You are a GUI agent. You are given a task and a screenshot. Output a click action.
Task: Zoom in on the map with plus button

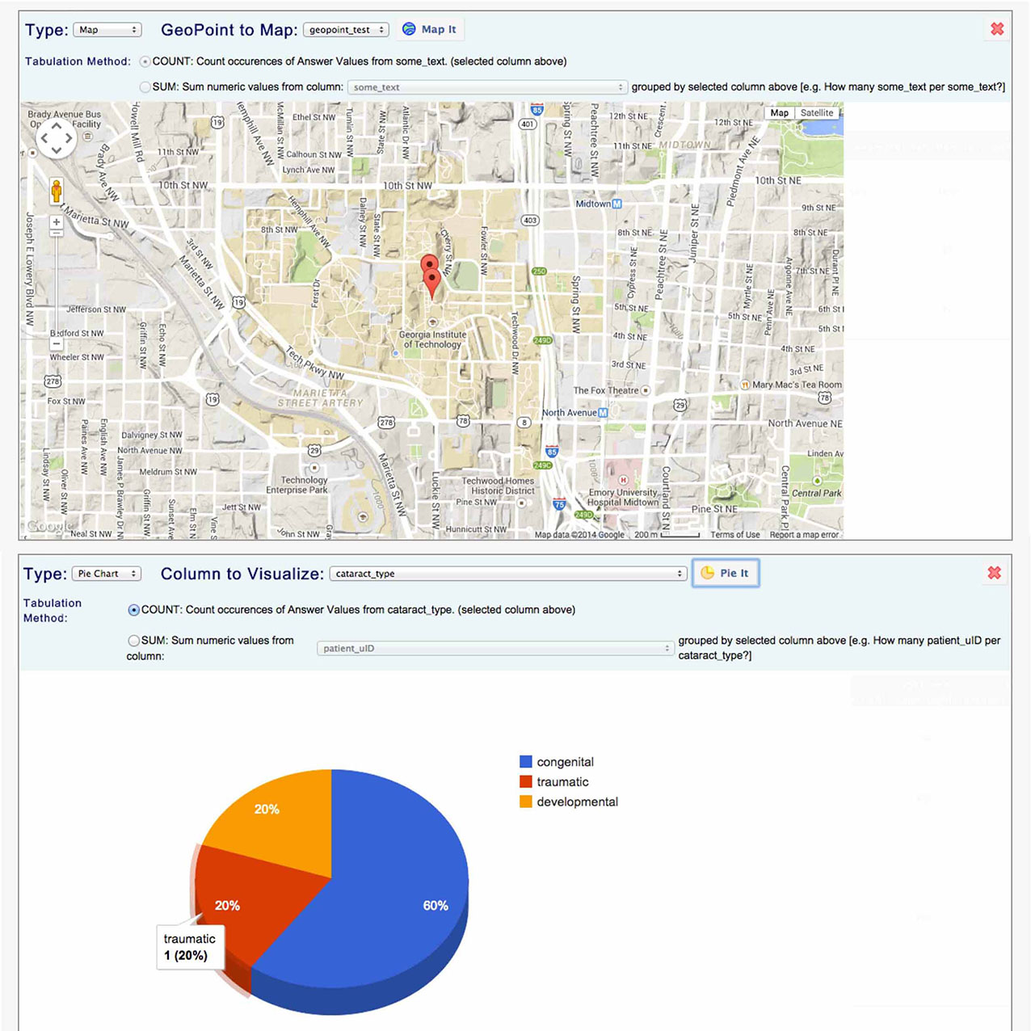[x=57, y=222]
